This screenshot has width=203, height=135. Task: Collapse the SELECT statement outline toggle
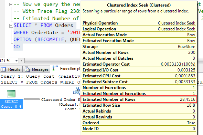[11, 26]
